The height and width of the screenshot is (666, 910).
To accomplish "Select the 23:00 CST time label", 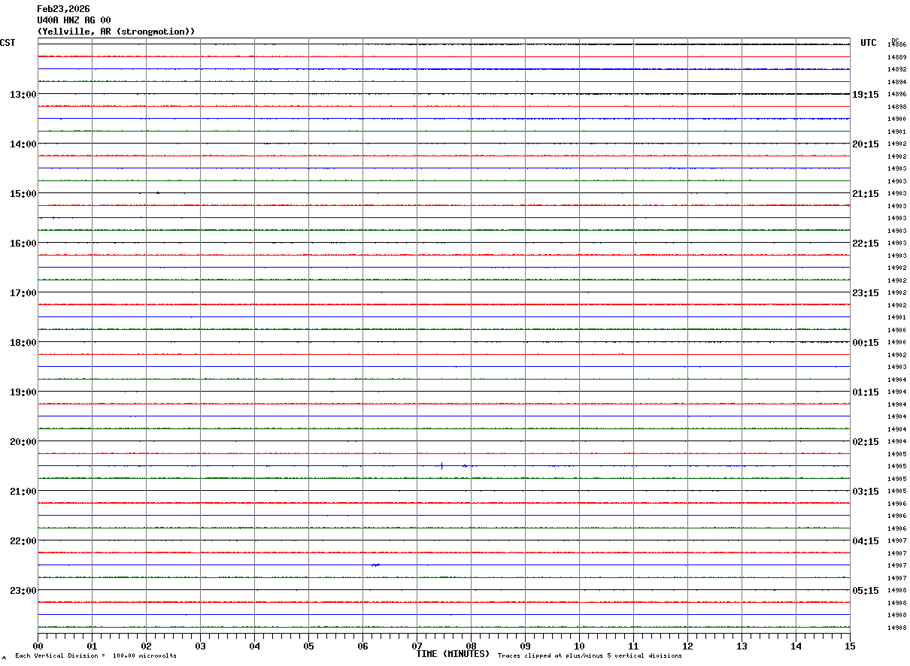I will [23, 591].
